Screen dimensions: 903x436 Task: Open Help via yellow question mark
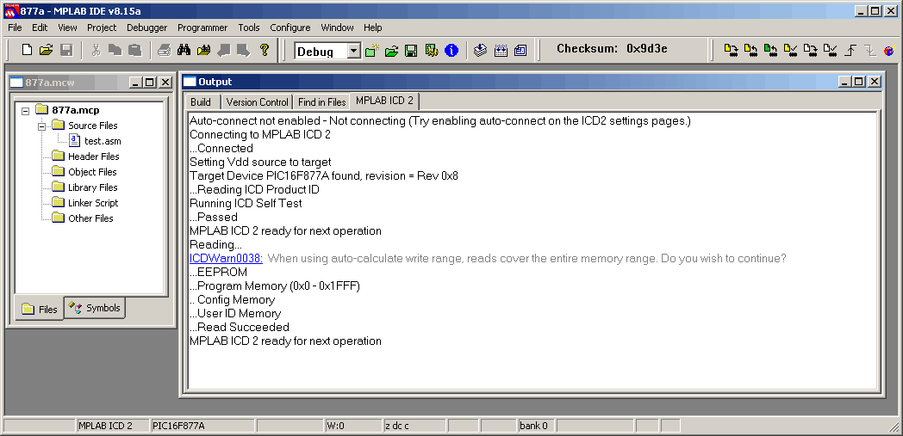(265, 51)
